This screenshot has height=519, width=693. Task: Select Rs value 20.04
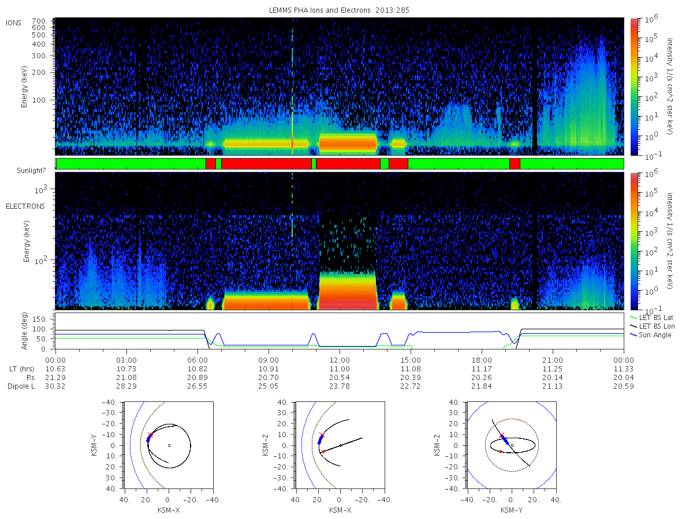[x=624, y=377]
